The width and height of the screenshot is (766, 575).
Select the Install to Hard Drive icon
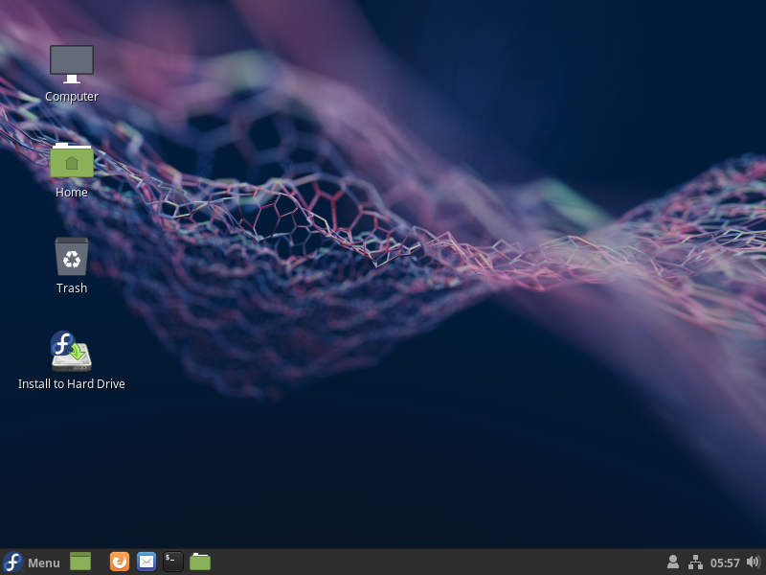tap(72, 352)
